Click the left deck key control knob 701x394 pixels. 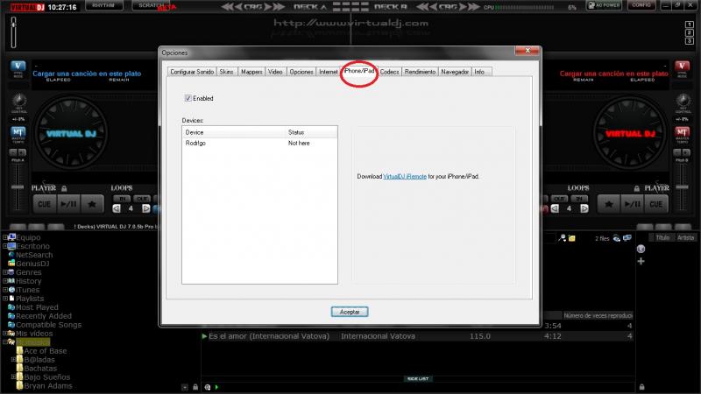18,100
